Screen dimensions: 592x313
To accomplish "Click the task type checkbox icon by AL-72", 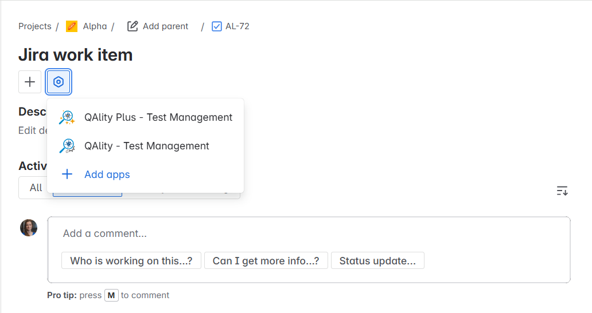I will (217, 26).
